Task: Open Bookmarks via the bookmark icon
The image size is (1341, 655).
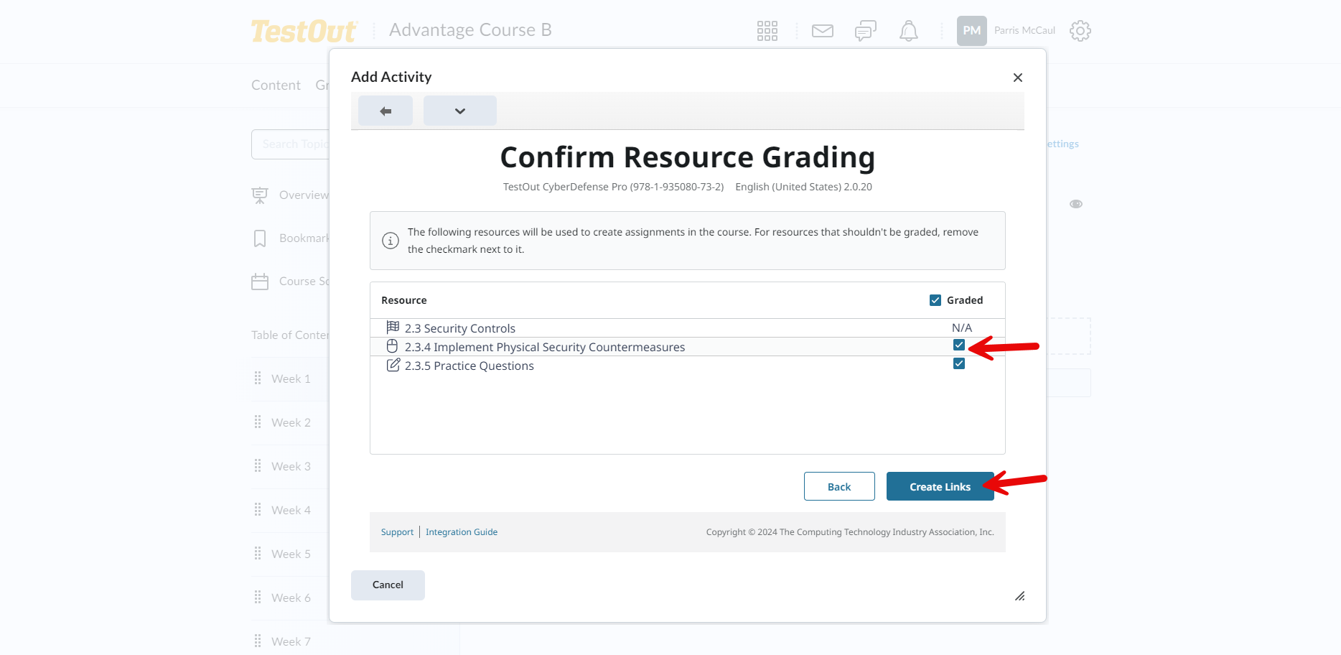Action: pos(259,238)
